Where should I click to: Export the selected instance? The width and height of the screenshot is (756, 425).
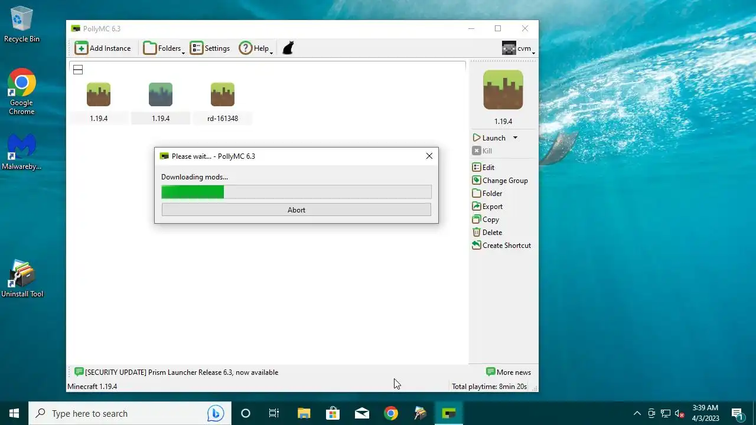coord(487,206)
